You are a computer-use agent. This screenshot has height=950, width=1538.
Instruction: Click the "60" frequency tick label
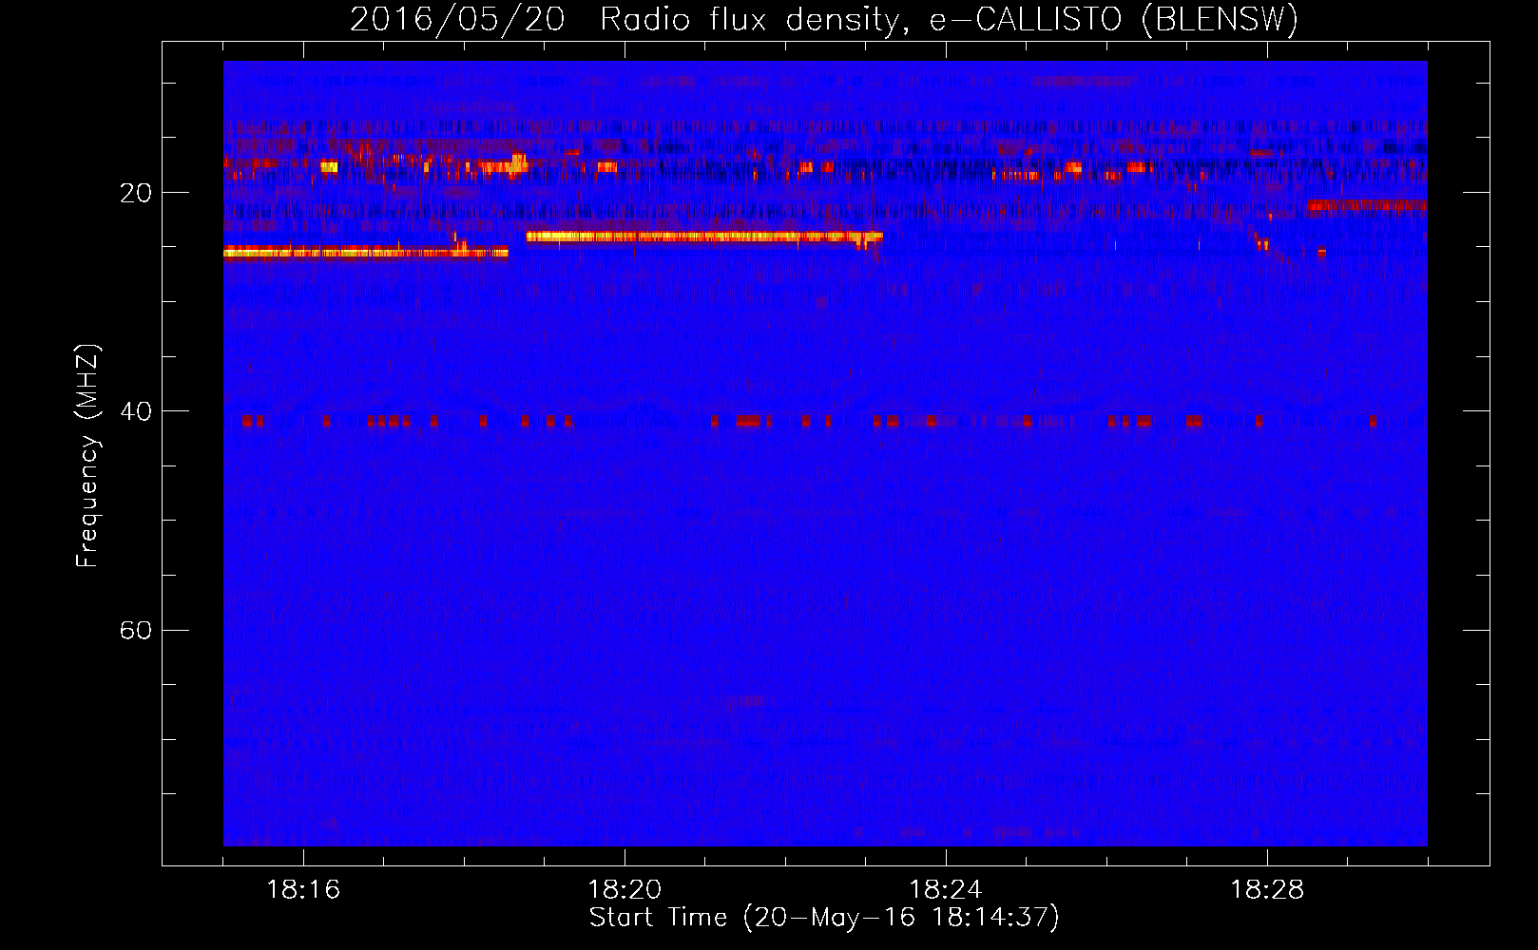[136, 630]
